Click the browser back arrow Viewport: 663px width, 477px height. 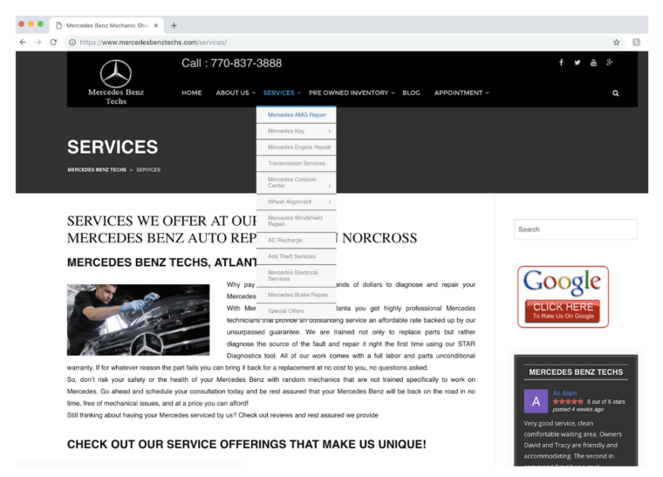click(23, 42)
